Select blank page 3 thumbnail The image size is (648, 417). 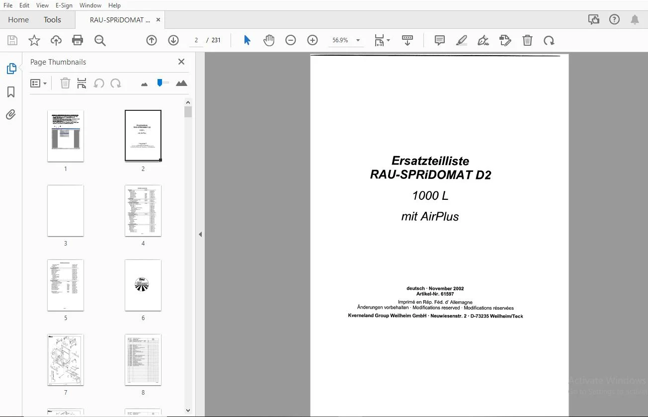pyautogui.click(x=66, y=211)
